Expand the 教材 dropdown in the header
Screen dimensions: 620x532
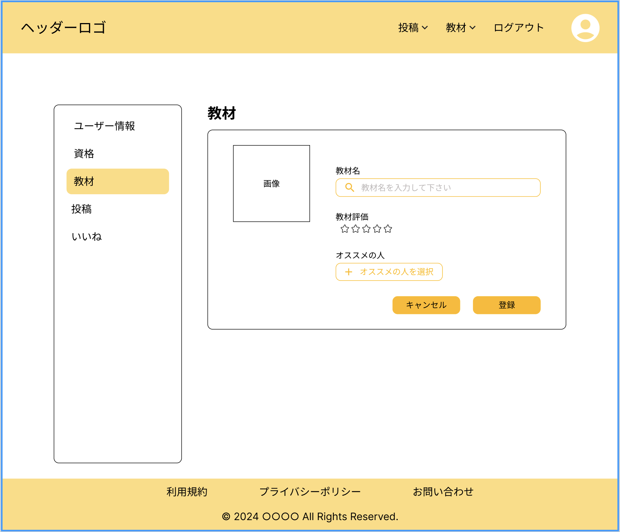pos(460,27)
